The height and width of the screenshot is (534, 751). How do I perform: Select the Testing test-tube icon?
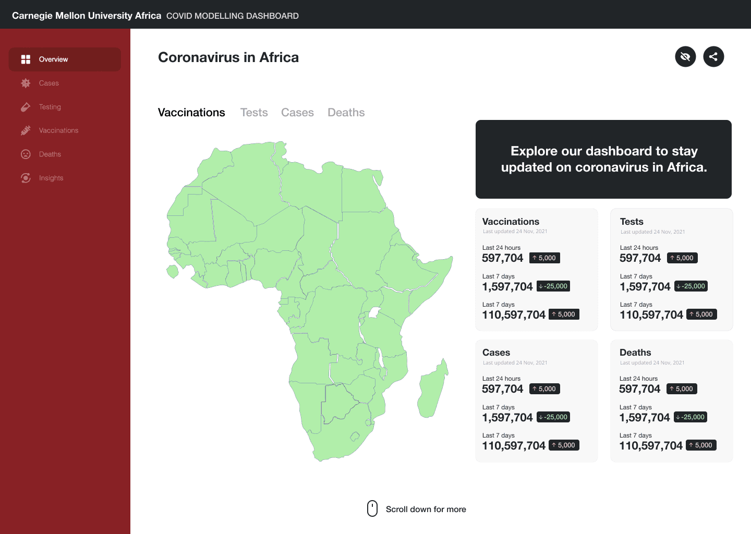pos(26,107)
